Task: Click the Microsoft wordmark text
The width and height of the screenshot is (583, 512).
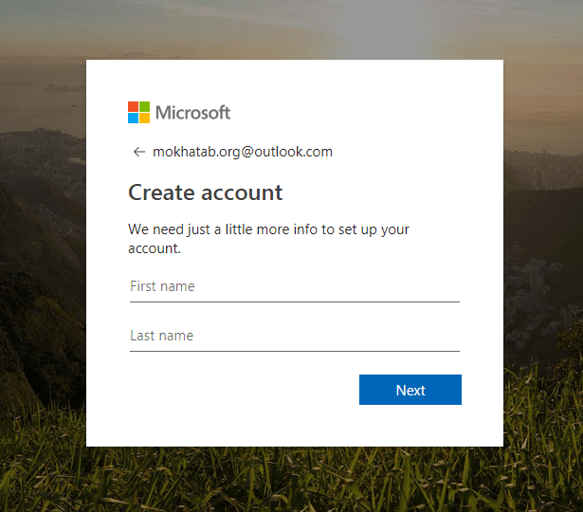Action: [192, 113]
